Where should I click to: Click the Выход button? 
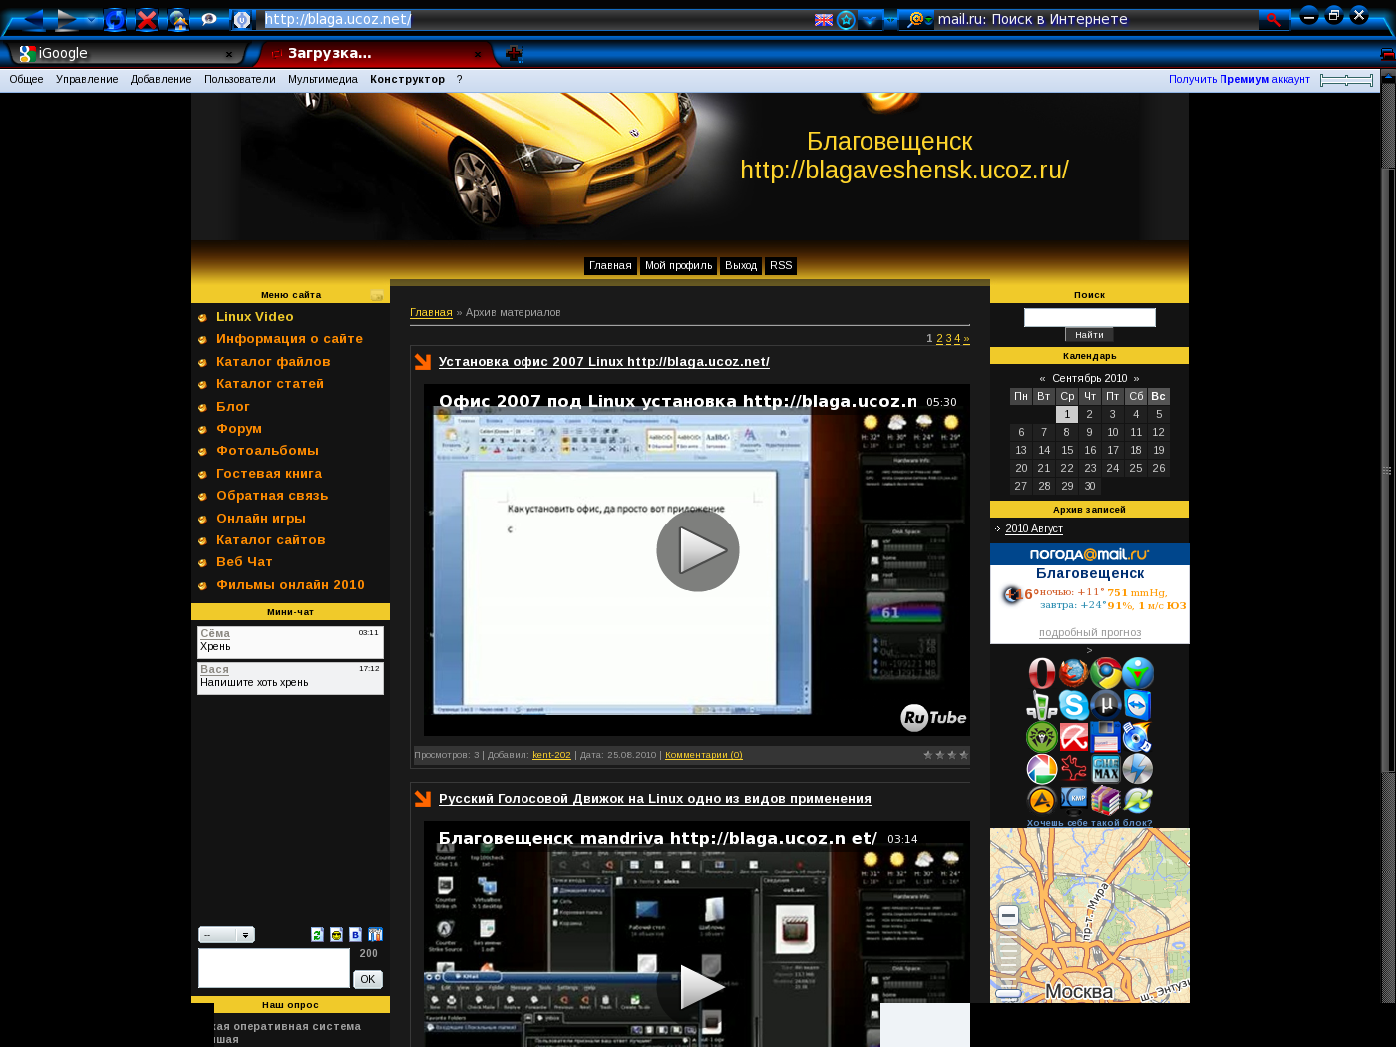[741, 266]
